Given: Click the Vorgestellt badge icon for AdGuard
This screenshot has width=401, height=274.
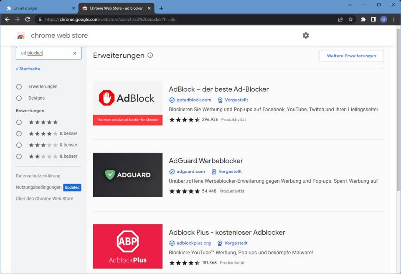Looking at the screenshot, I should pyautogui.click(x=214, y=172).
